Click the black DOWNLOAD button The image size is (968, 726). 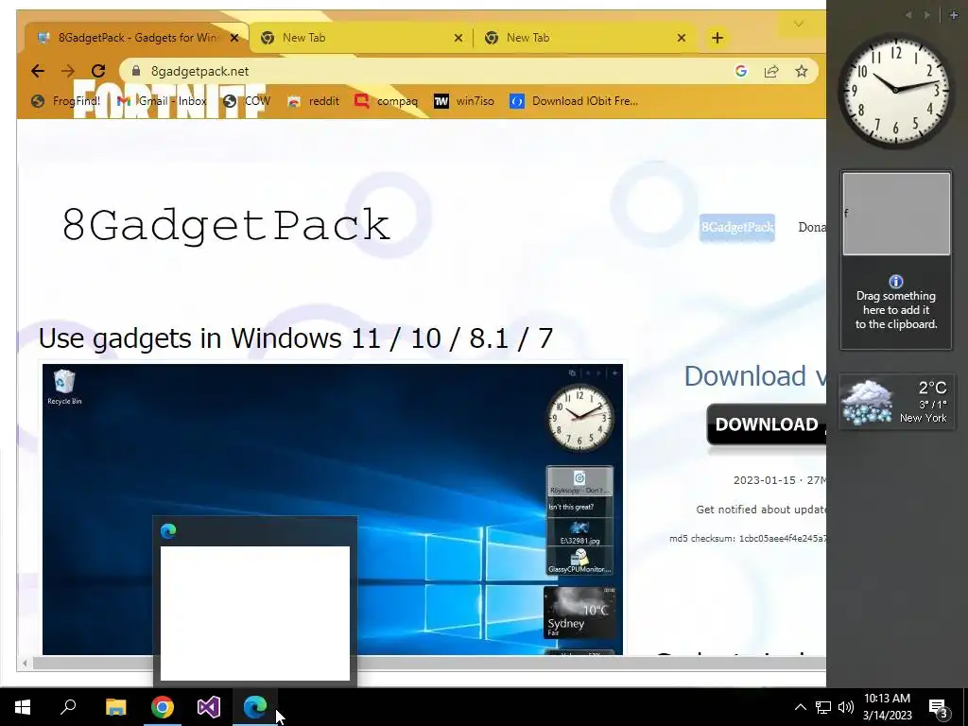pyautogui.click(x=766, y=424)
